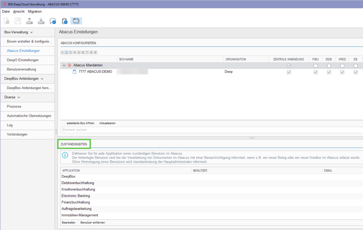The width and height of the screenshot is (363, 230).
Task: Click the tree level 8 button
Action: pos(91,52)
